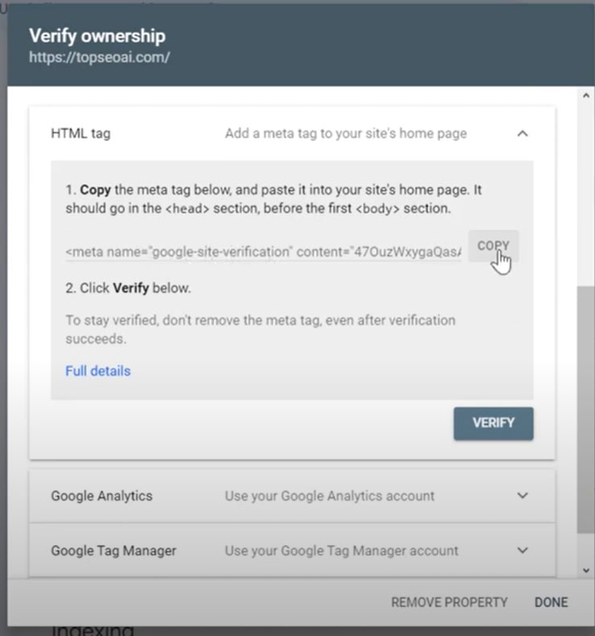
Task: Collapse the HTML tag section chevron
Action: (x=523, y=134)
